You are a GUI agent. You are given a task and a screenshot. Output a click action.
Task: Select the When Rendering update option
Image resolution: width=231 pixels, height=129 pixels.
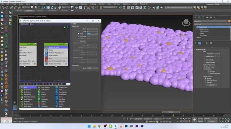[205, 80]
